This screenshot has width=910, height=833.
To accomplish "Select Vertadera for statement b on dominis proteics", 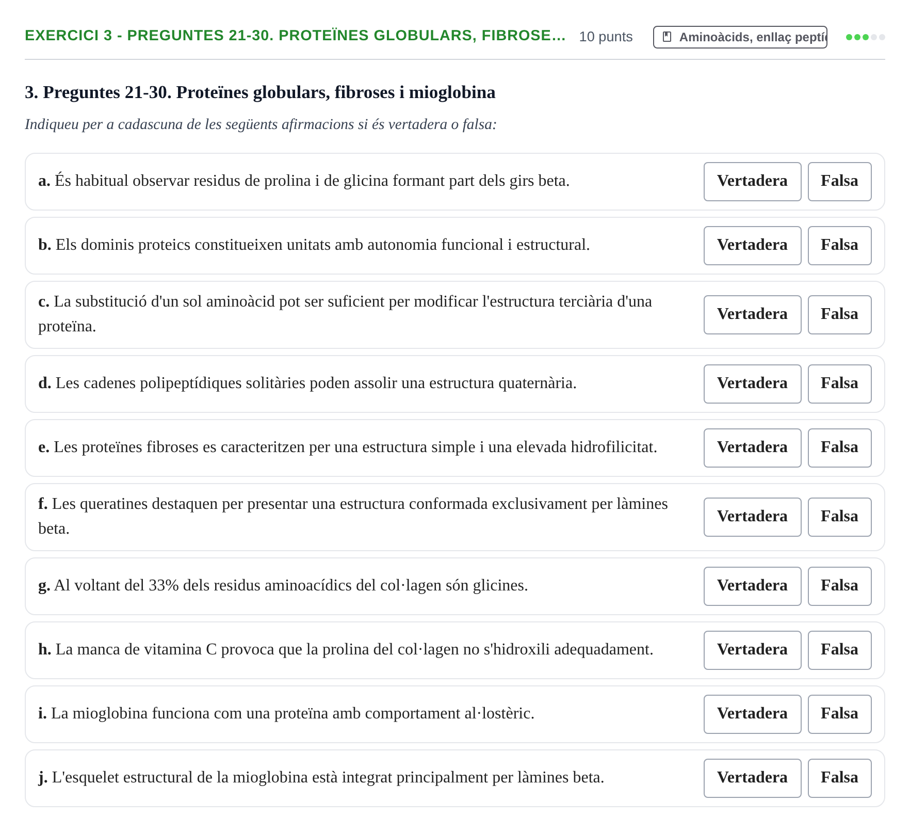I will point(752,246).
